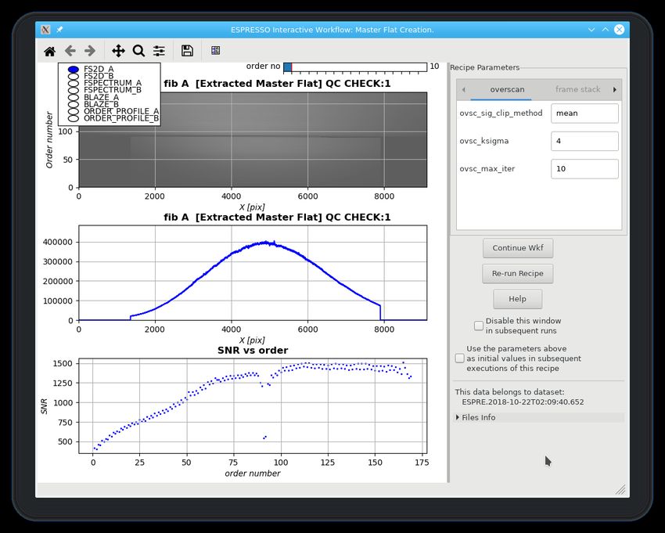Choose BLAZE_B radio option
665x533 pixels.
click(74, 104)
